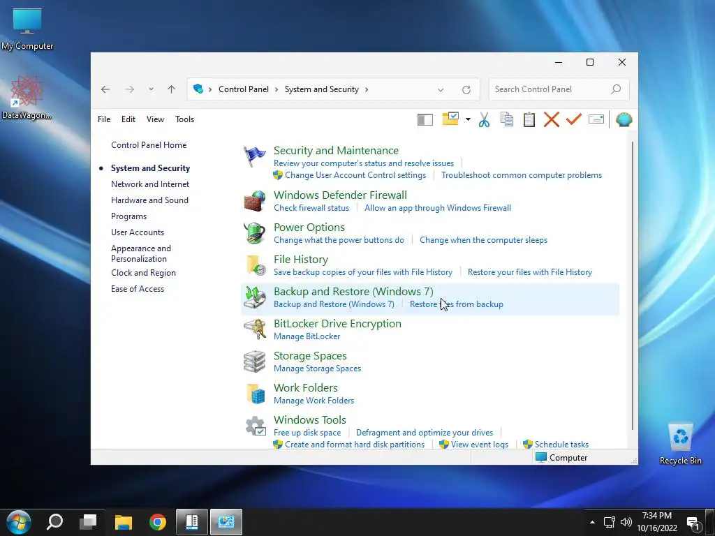Click the red X Delete icon
Screen dimensions: 715x536
point(552,119)
